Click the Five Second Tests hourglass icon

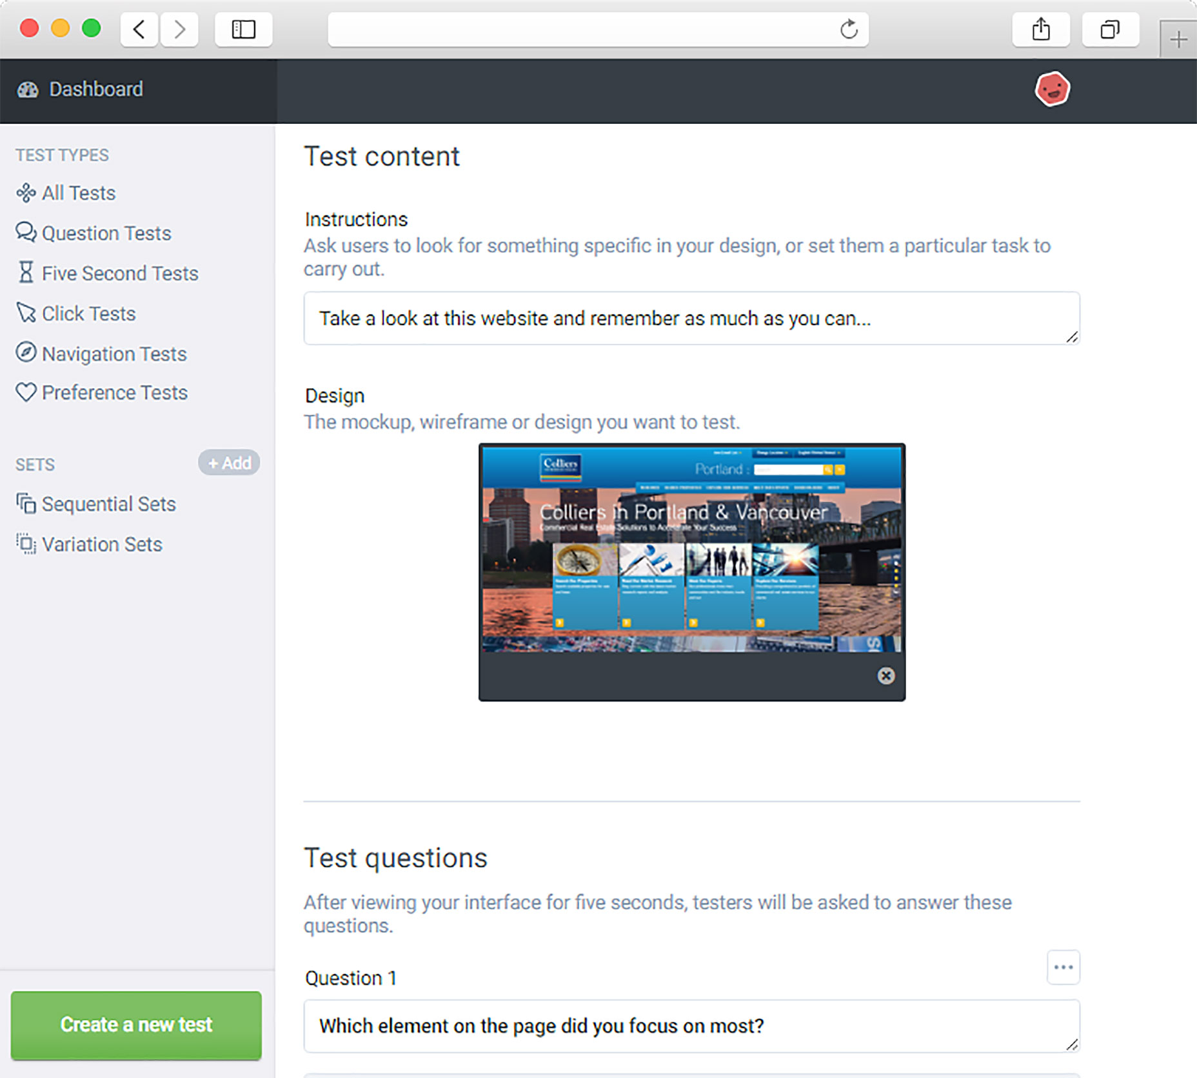coord(26,272)
